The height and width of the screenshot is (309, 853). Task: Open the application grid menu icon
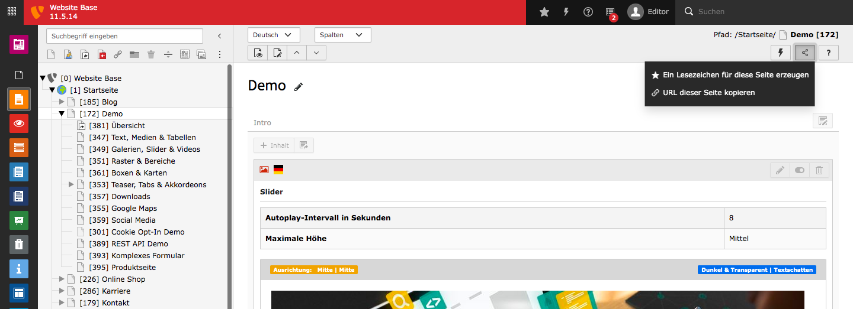[x=12, y=12]
